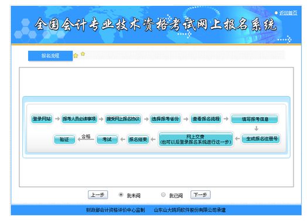The image size is (307, 222).
Task: Click the 查看报名流程 flow step
Action: 206,119
